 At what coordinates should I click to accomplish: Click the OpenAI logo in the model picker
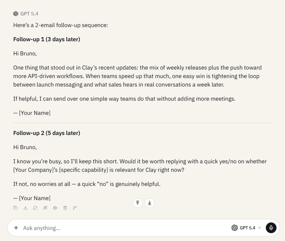(235, 228)
